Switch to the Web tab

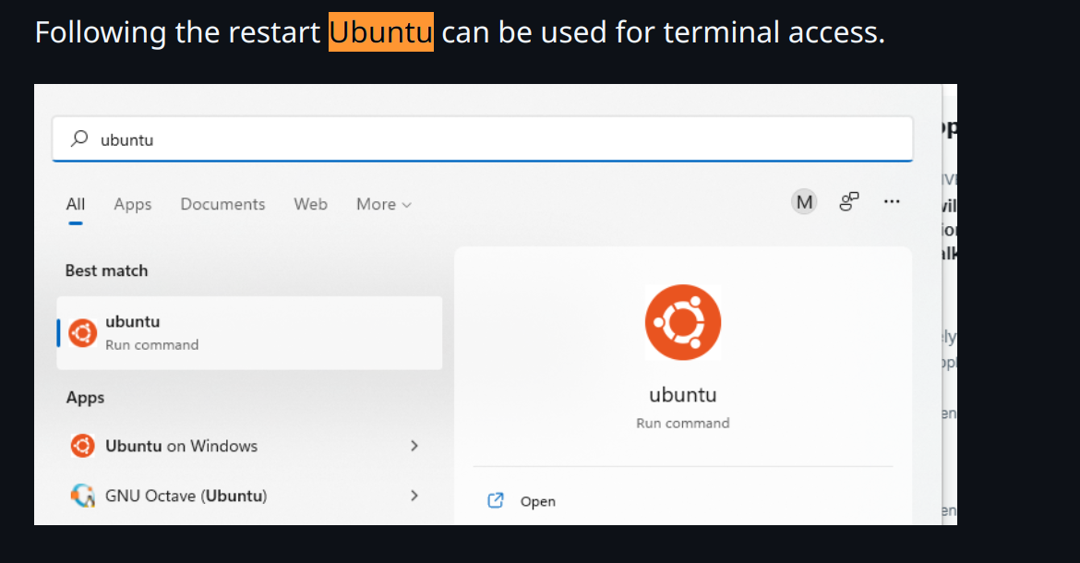[311, 204]
